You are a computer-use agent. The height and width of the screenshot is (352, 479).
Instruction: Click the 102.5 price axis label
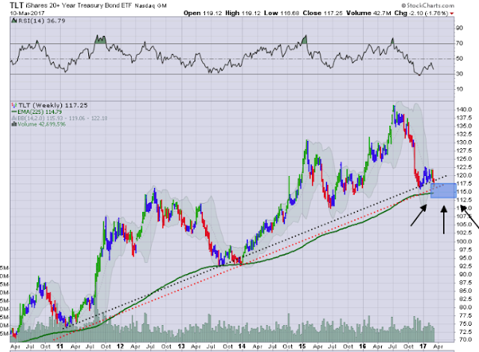(464, 233)
